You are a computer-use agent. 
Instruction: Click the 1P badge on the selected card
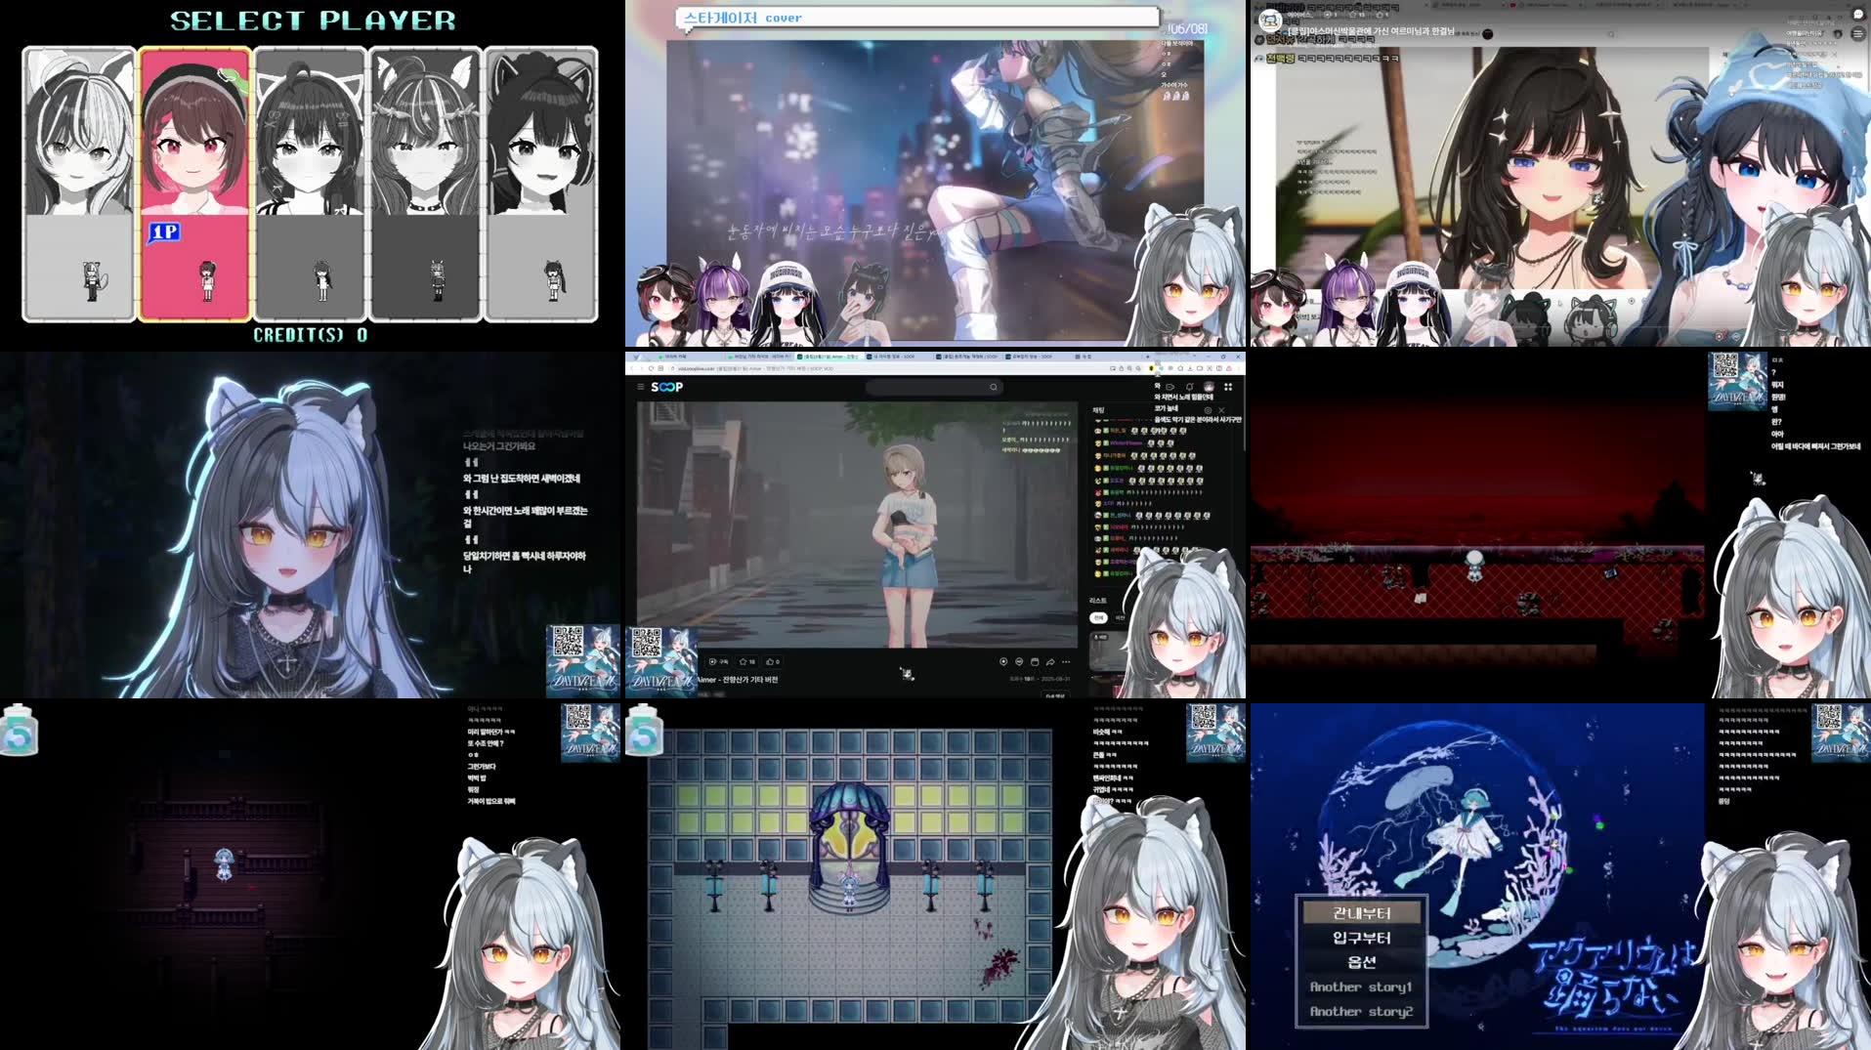(164, 231)
